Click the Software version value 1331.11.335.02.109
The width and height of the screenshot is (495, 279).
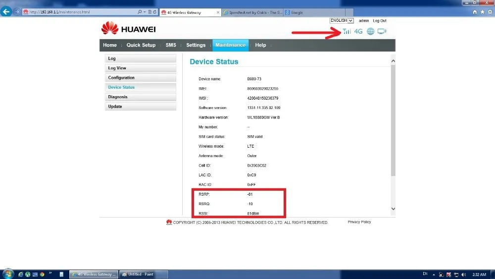point(264,108)
